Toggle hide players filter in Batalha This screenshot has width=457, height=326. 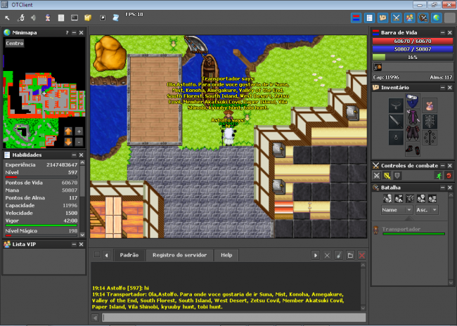(387, 199)
